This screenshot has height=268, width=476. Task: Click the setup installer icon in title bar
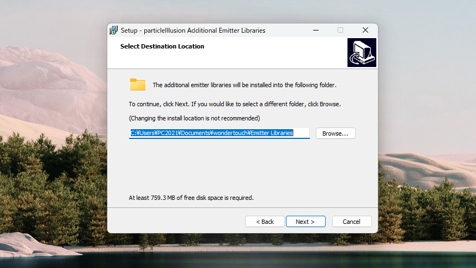click(113, 30)
